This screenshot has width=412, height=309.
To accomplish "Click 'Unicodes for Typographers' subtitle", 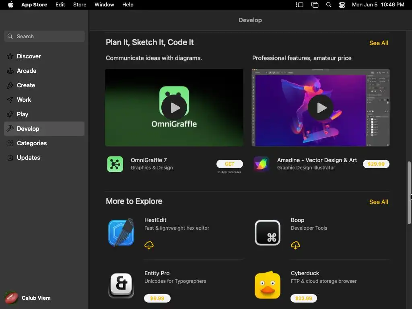I will [175, 281].
